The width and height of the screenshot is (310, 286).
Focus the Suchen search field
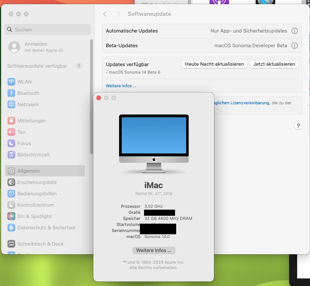point(48,29)
